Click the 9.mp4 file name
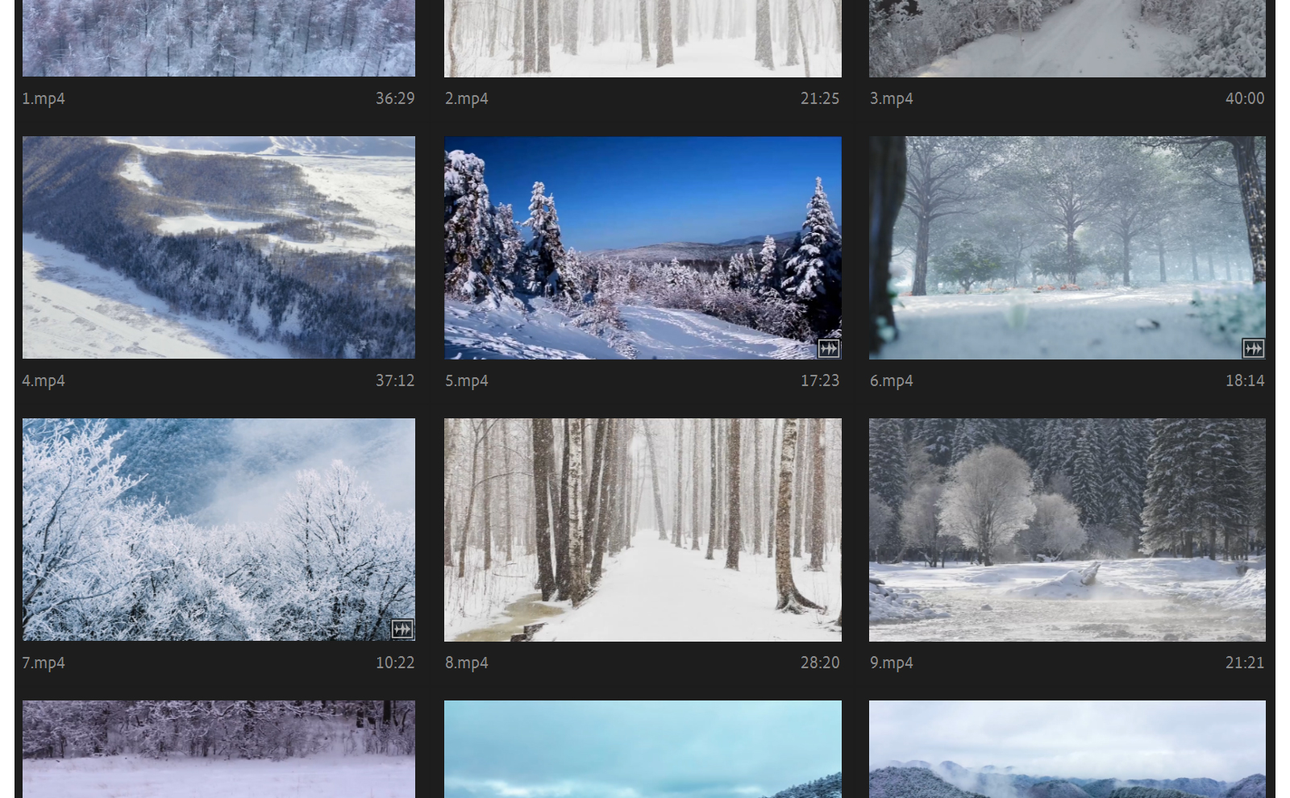This screenshot has height=798, width=1290. point(892,663)
